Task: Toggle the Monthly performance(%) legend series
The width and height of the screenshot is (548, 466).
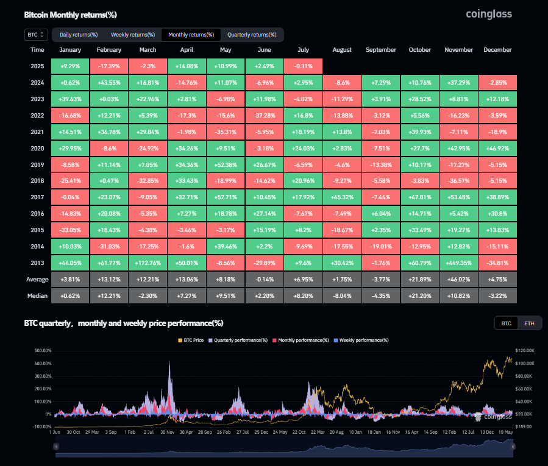Action: 303,340
